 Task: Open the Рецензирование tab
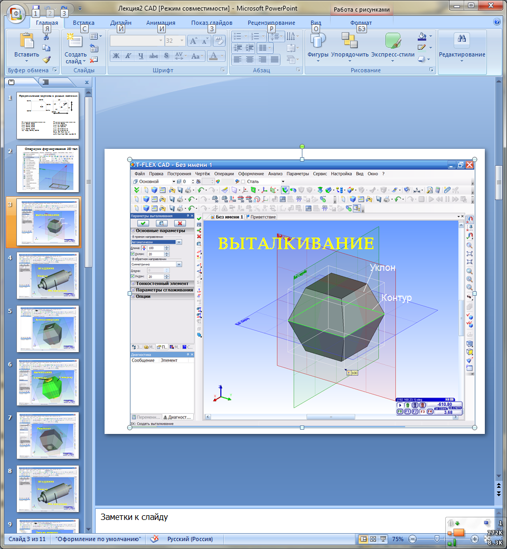pyautogui.click(x=271, y=22)
